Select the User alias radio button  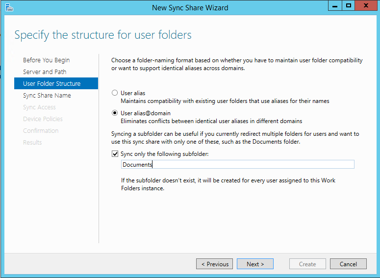115,93
